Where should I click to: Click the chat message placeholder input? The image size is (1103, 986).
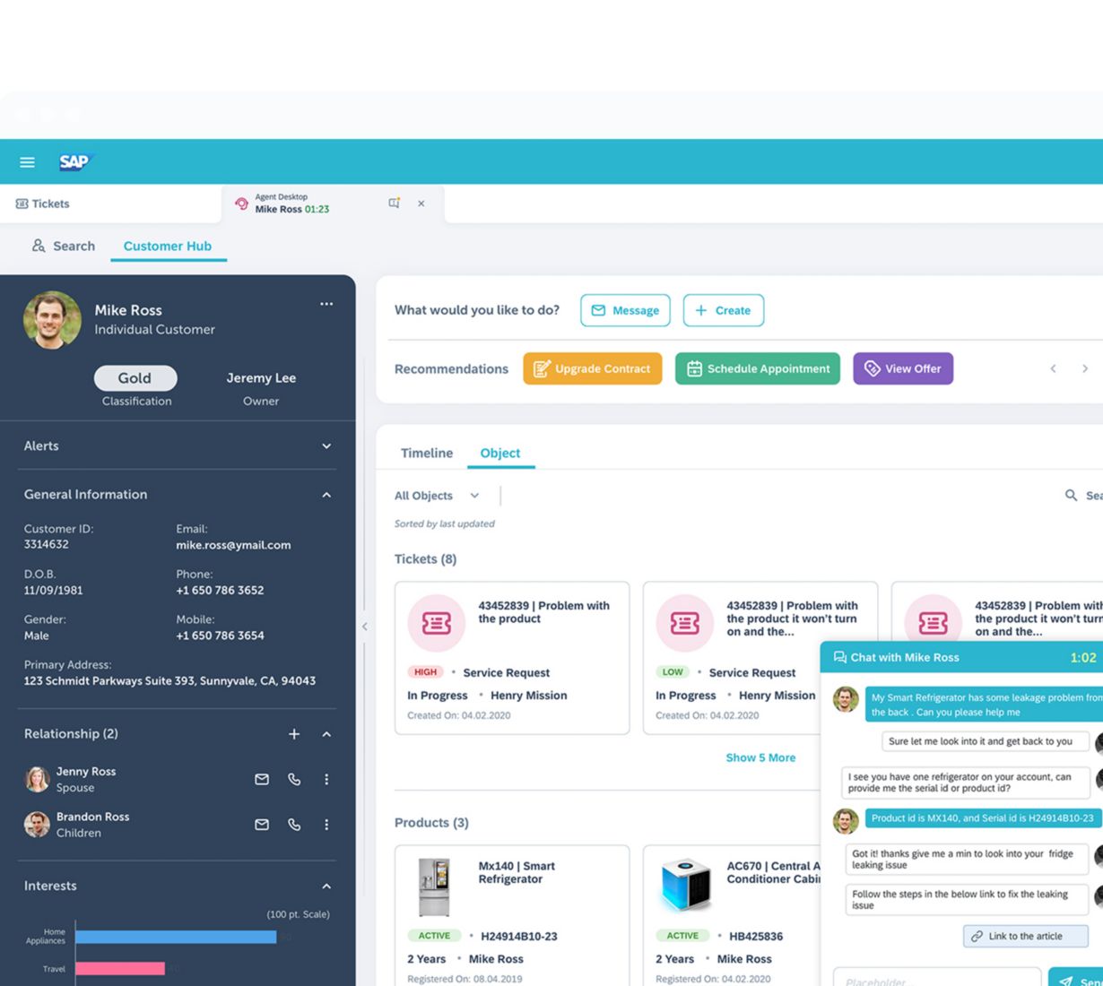pyautogui.click(x=936, y=980)
